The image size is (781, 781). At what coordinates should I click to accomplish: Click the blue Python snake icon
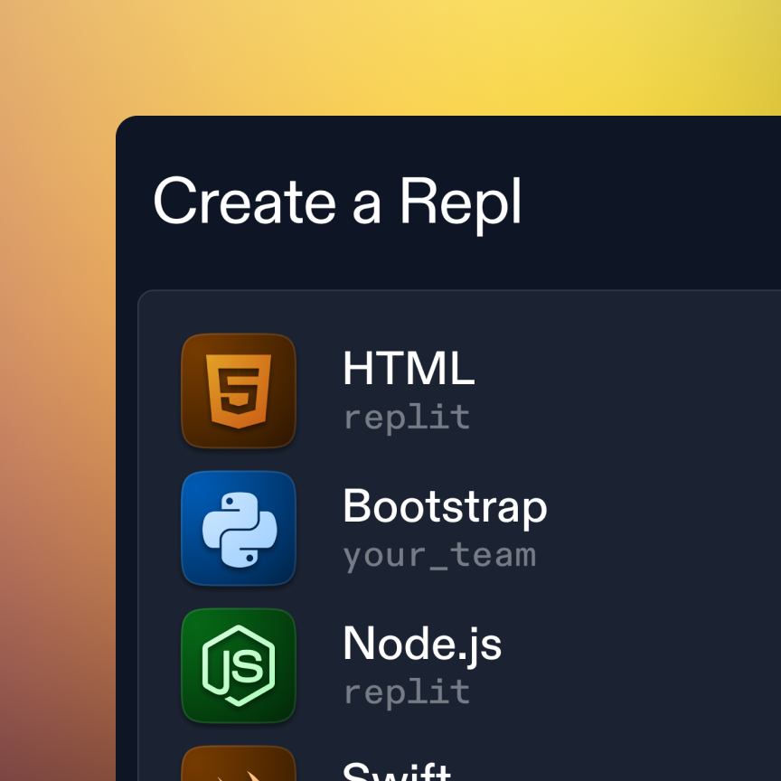click(x=239, y=528)
